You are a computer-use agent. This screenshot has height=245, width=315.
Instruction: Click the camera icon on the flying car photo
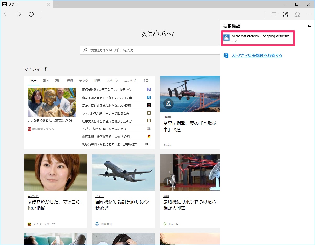(169, 103)
